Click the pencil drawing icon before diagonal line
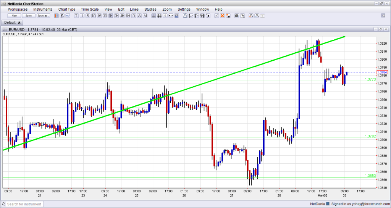391x208 pixels. tap(208, 16)
